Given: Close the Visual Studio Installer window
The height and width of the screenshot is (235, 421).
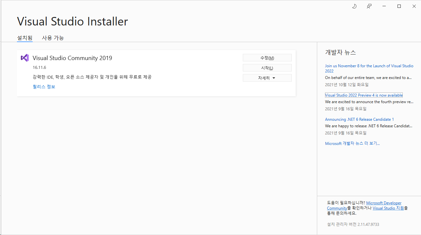Looking at the screenshot, I should pos(414,6).
